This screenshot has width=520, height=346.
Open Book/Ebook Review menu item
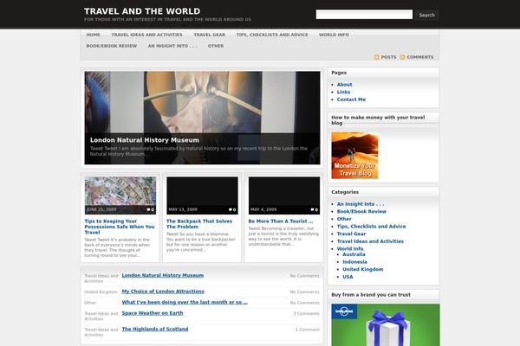point(112,46)
